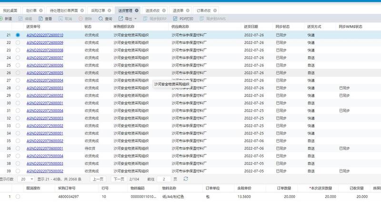Click the PDF打印 toolbar icon
The height and width of the screenshot is (204, 381).
click(x=175, y=19)
